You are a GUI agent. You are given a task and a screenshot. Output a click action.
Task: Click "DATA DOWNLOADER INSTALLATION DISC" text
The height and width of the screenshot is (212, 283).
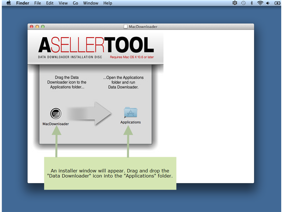(x=70, y=57)
